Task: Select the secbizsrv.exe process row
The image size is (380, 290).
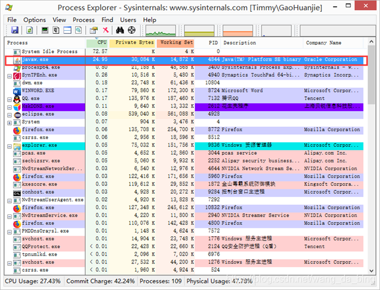Action: point(184,161)
